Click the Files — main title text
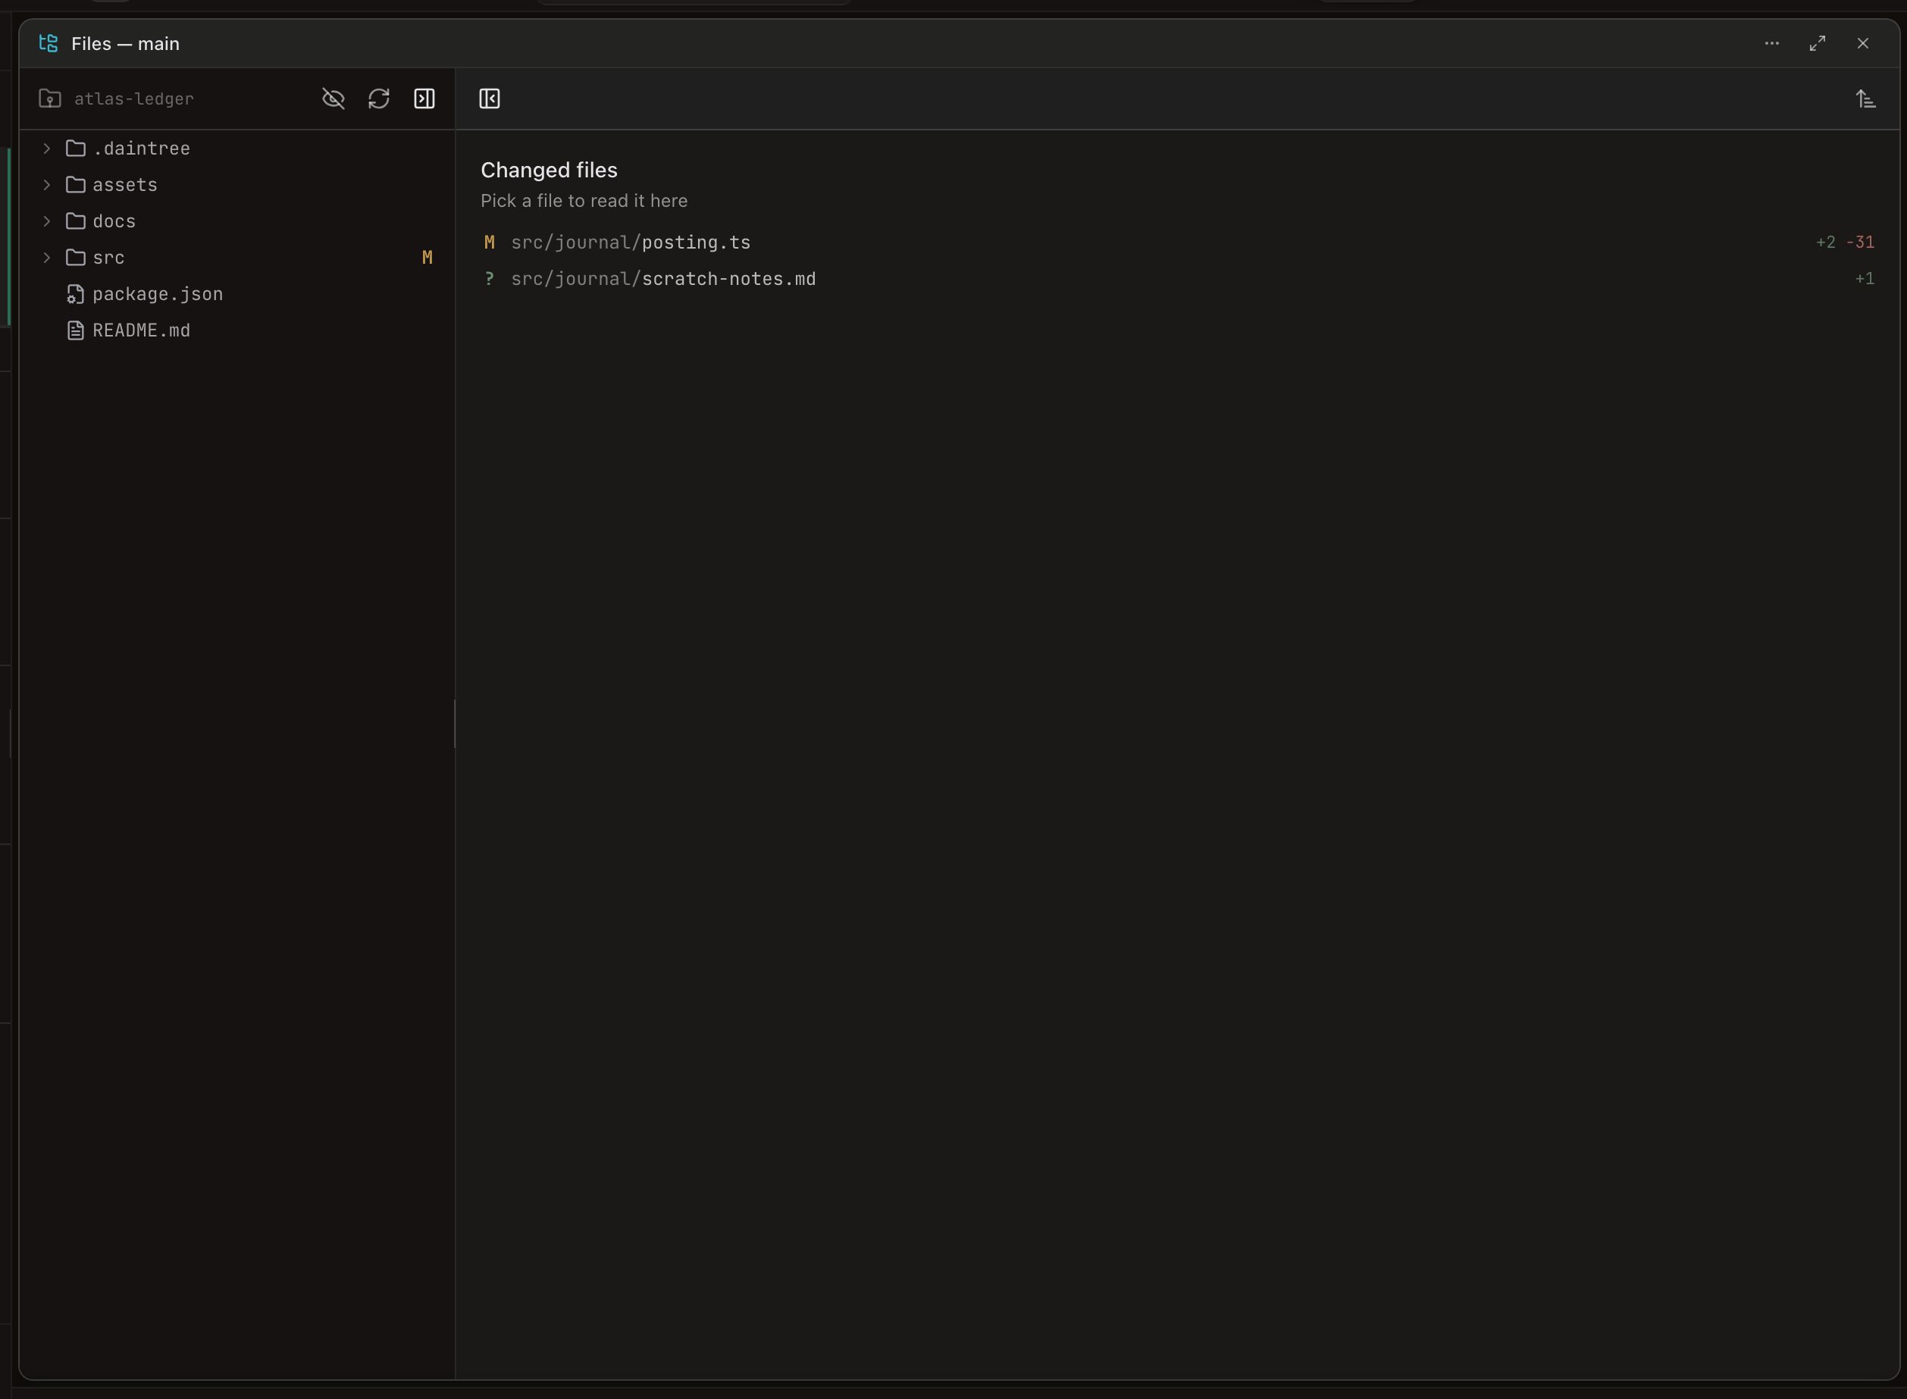 point(125,44)
